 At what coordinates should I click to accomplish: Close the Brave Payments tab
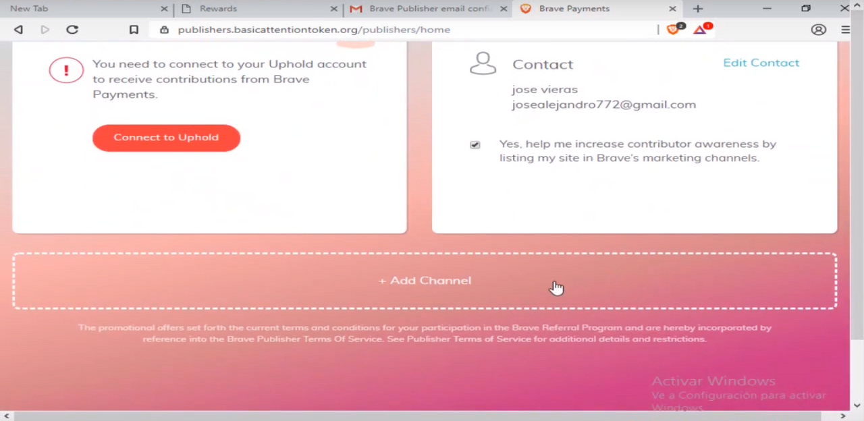coord(672,9)
